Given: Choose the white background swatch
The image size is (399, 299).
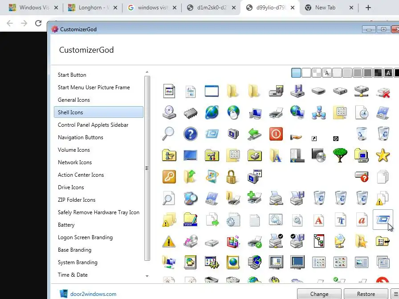Looking at the screenshot, I should [306, 73].
